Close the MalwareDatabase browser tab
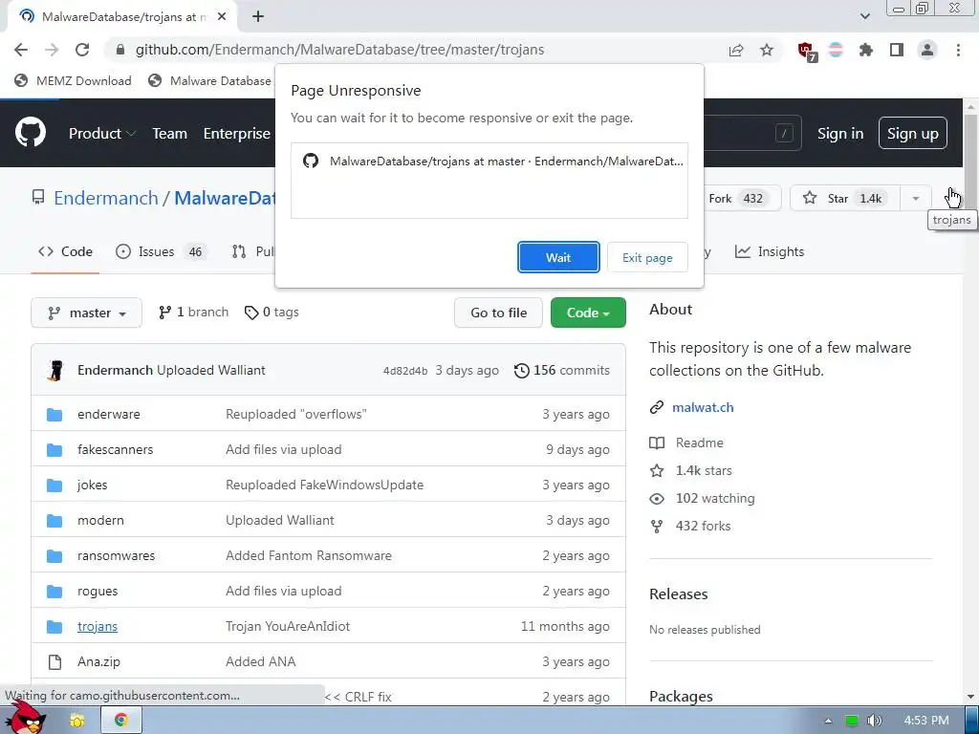This screenshot has width=979, height=734. coord(222,17)
